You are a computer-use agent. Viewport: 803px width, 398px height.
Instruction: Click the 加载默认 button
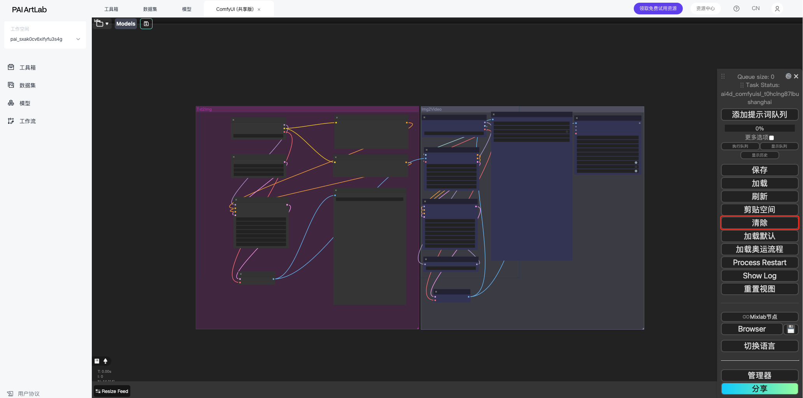coord(759,236)
